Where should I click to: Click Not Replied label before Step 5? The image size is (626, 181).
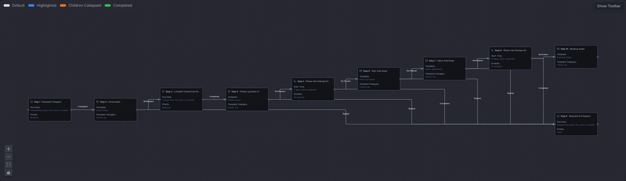click(280, 91)
